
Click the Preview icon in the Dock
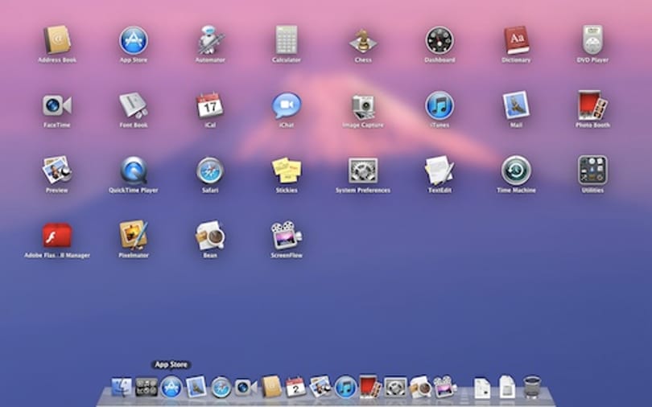click(320, 387)
